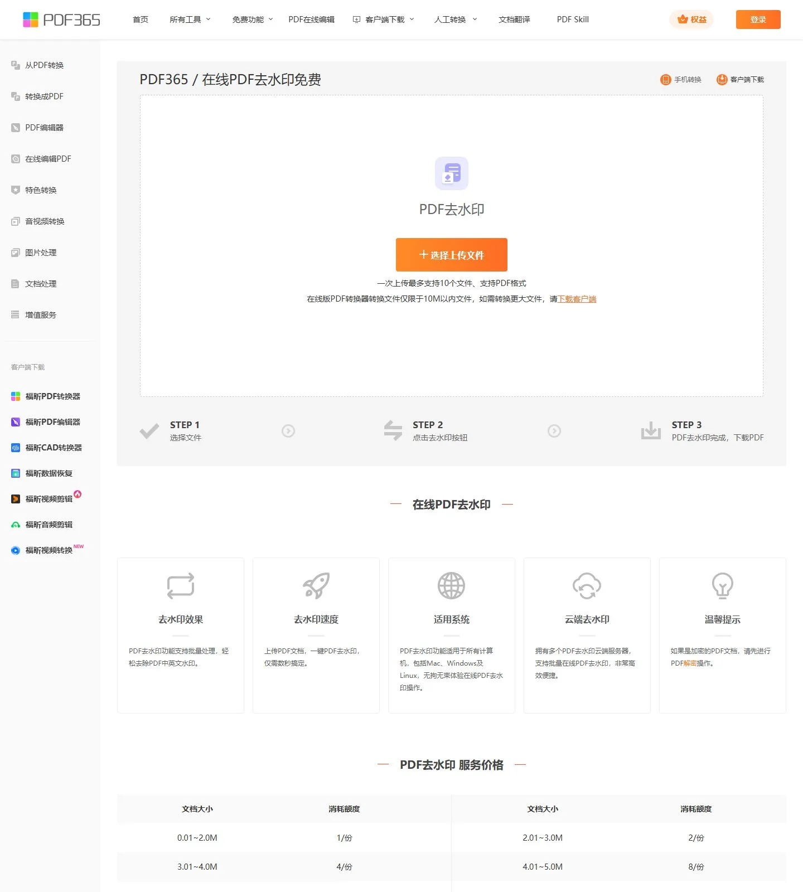Click the 在线编辑PDF sidebar icon
The width and height of the screenshot is (803, 892).
pyautogui.click(x=16, y=159)
